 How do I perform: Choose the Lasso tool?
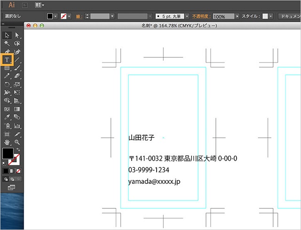point(17,43)
